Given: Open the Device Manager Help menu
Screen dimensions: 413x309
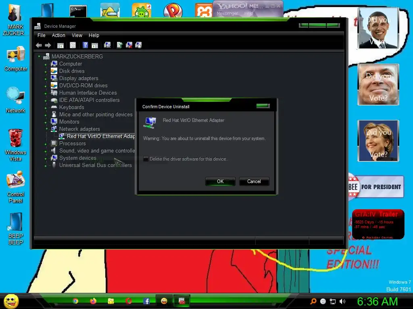Looking at the screenshot, I should [94, 35].
